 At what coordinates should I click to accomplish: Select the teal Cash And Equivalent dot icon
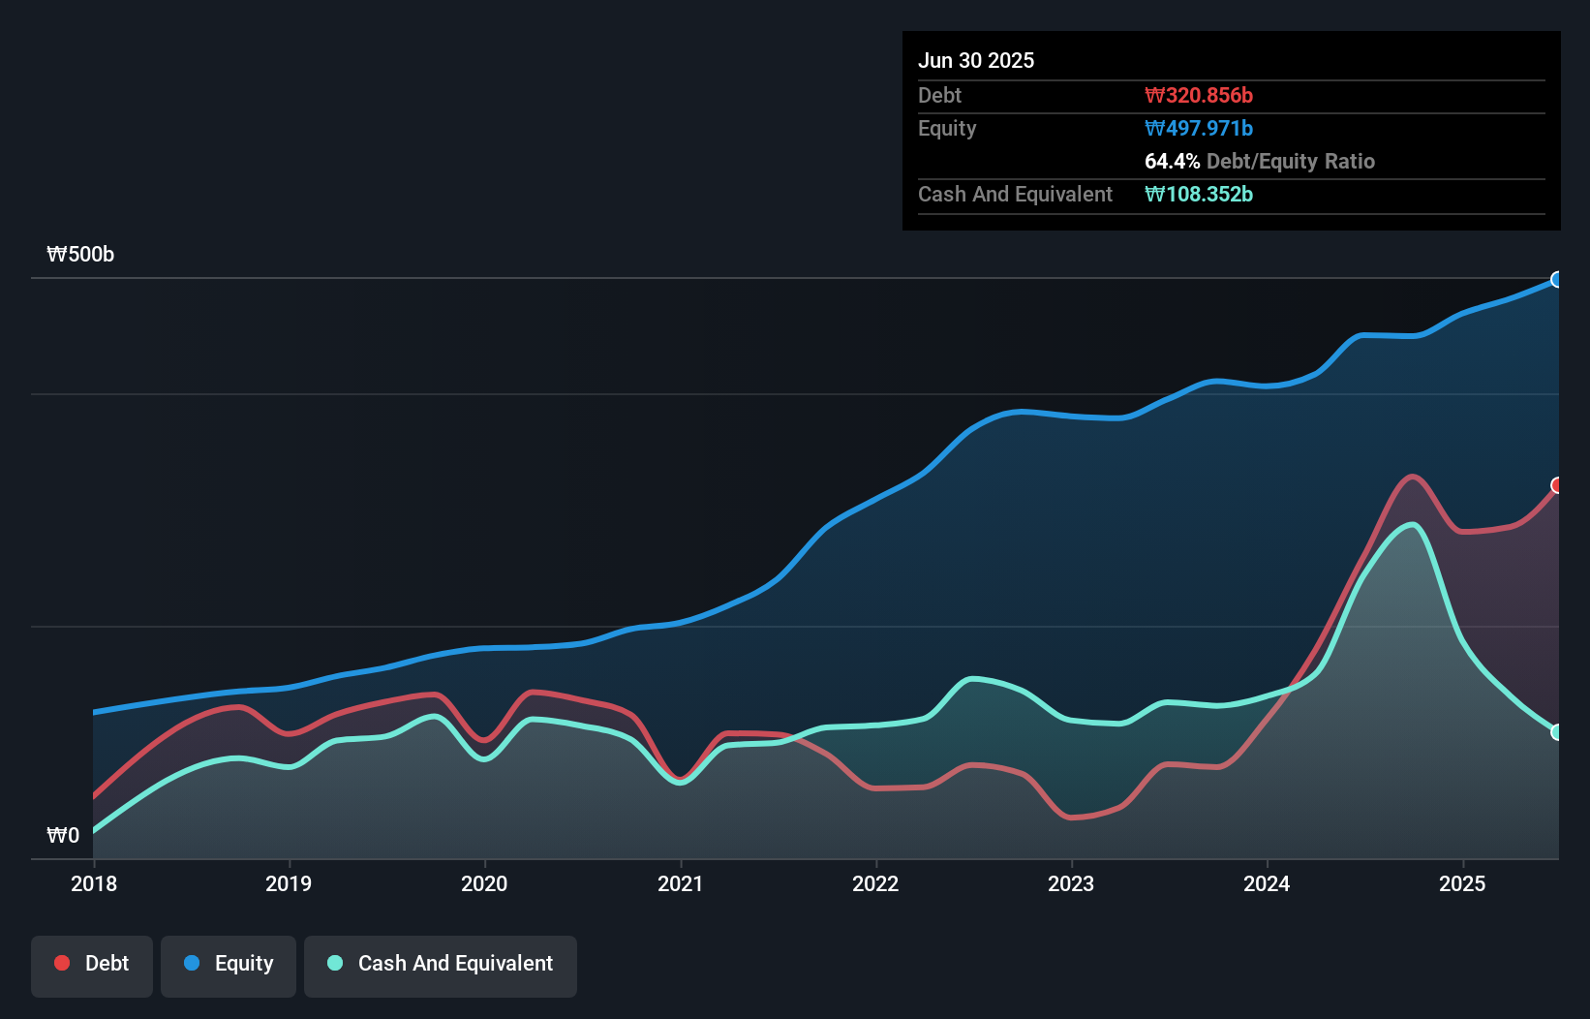click(x=334, y=963)
